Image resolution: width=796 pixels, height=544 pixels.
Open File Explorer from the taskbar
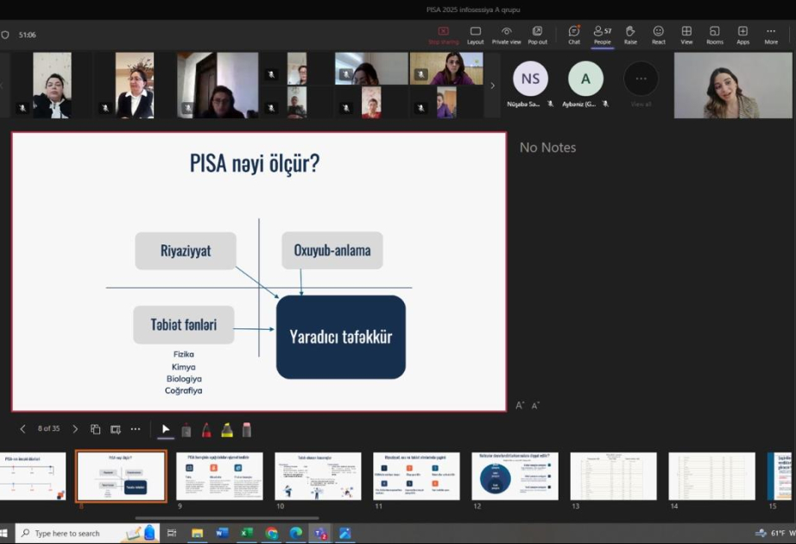click(x=197, y=534)
